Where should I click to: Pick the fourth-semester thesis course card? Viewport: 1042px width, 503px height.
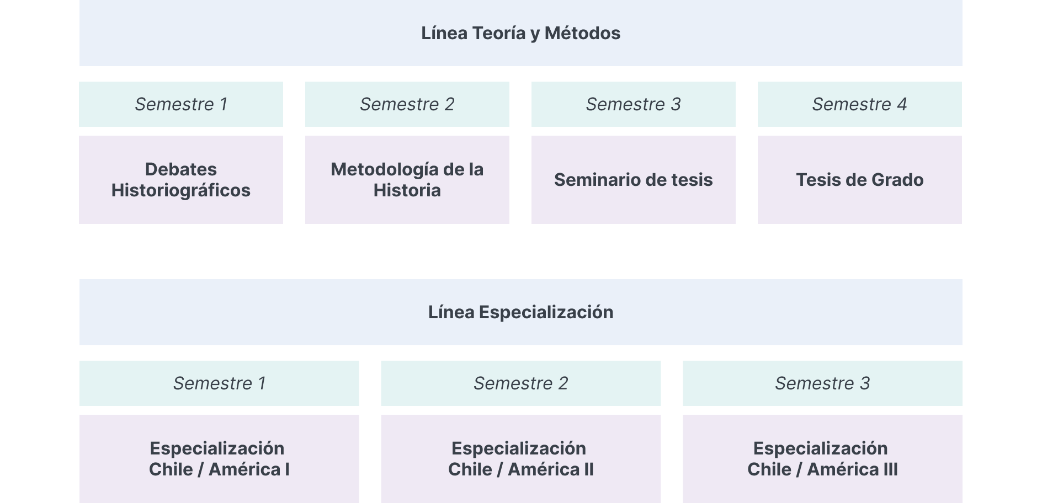click(859, 180)
